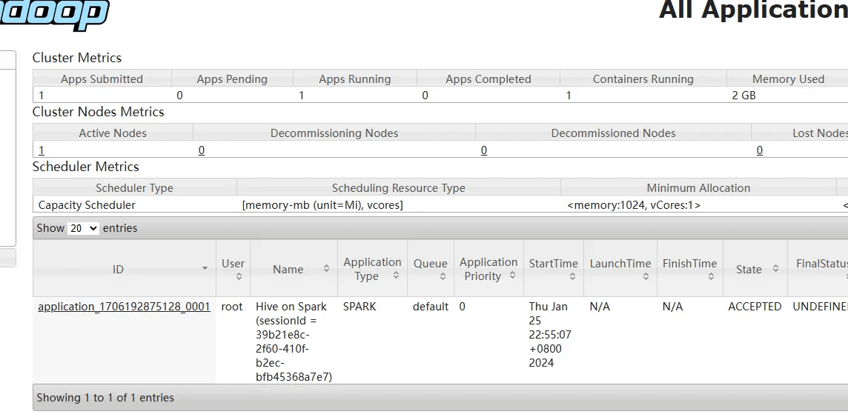Click the Lost Nodes count link
This screenshot has width=848, height=420.
point(759,150)
